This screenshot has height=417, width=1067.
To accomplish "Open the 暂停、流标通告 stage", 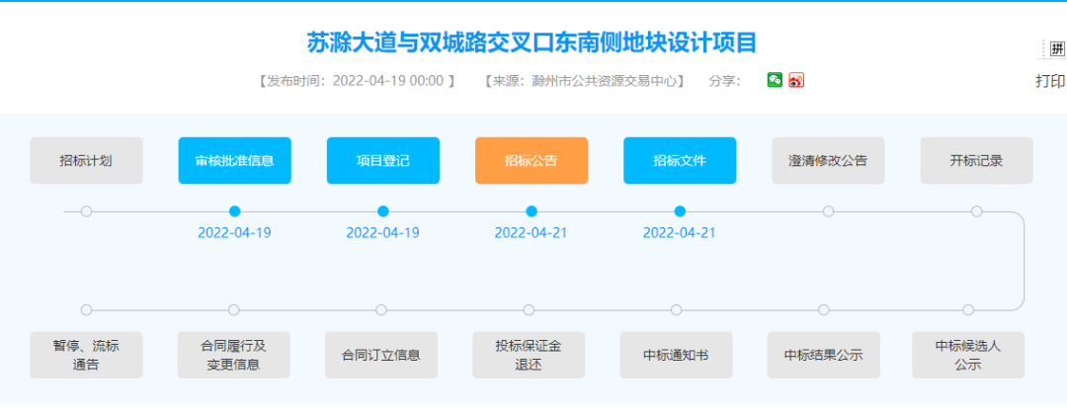I will [x=86, y=355].
